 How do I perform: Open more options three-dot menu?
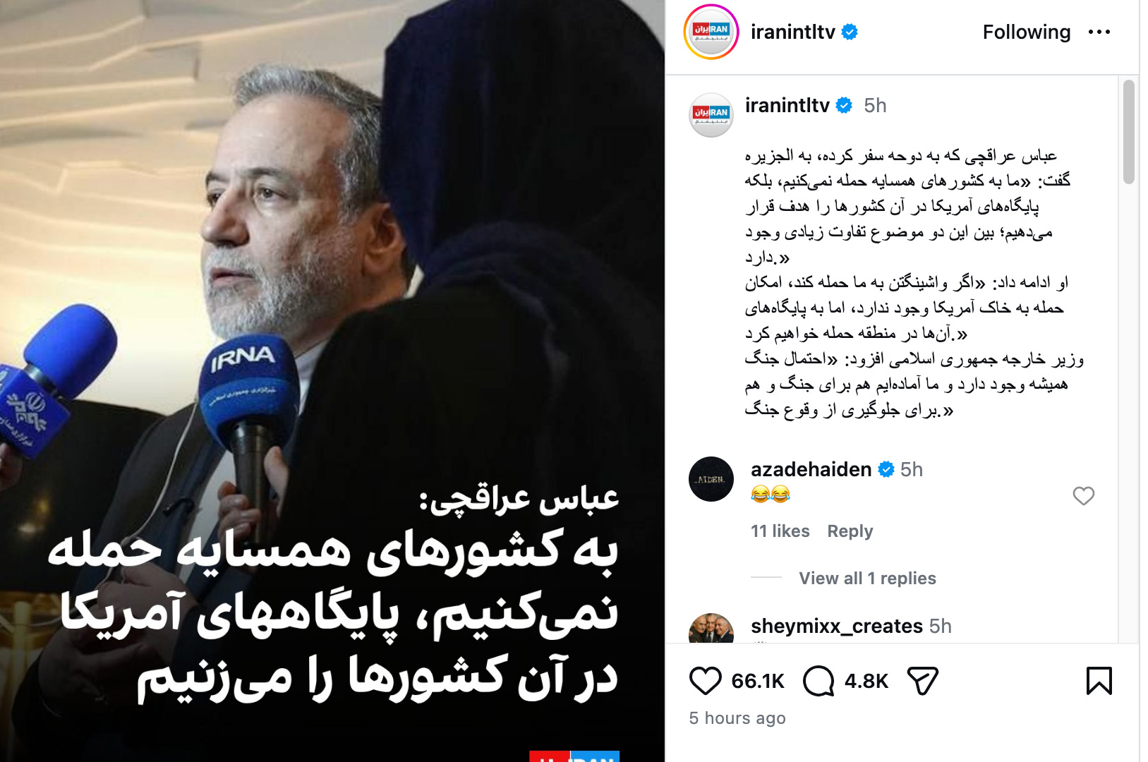pyautogui.click(x=1099, y=32)
